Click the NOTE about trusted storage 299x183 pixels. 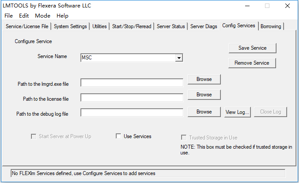(x=236, y=150)
